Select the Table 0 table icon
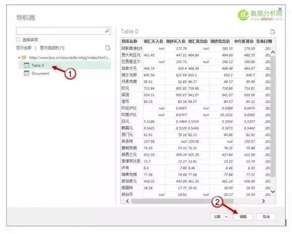The height and width of the screenshot is (234, 292). (x=26, y=65)
